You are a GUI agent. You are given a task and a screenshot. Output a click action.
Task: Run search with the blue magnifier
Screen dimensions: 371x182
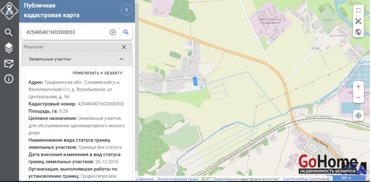[126, 32]
